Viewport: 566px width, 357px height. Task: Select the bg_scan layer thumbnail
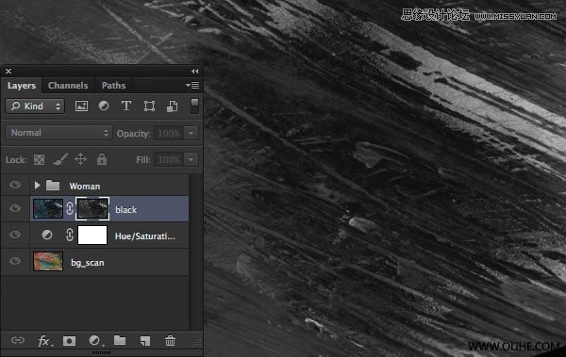point(48,262)
